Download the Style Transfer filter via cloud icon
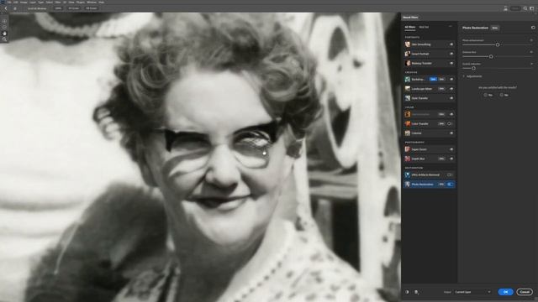 451,98
